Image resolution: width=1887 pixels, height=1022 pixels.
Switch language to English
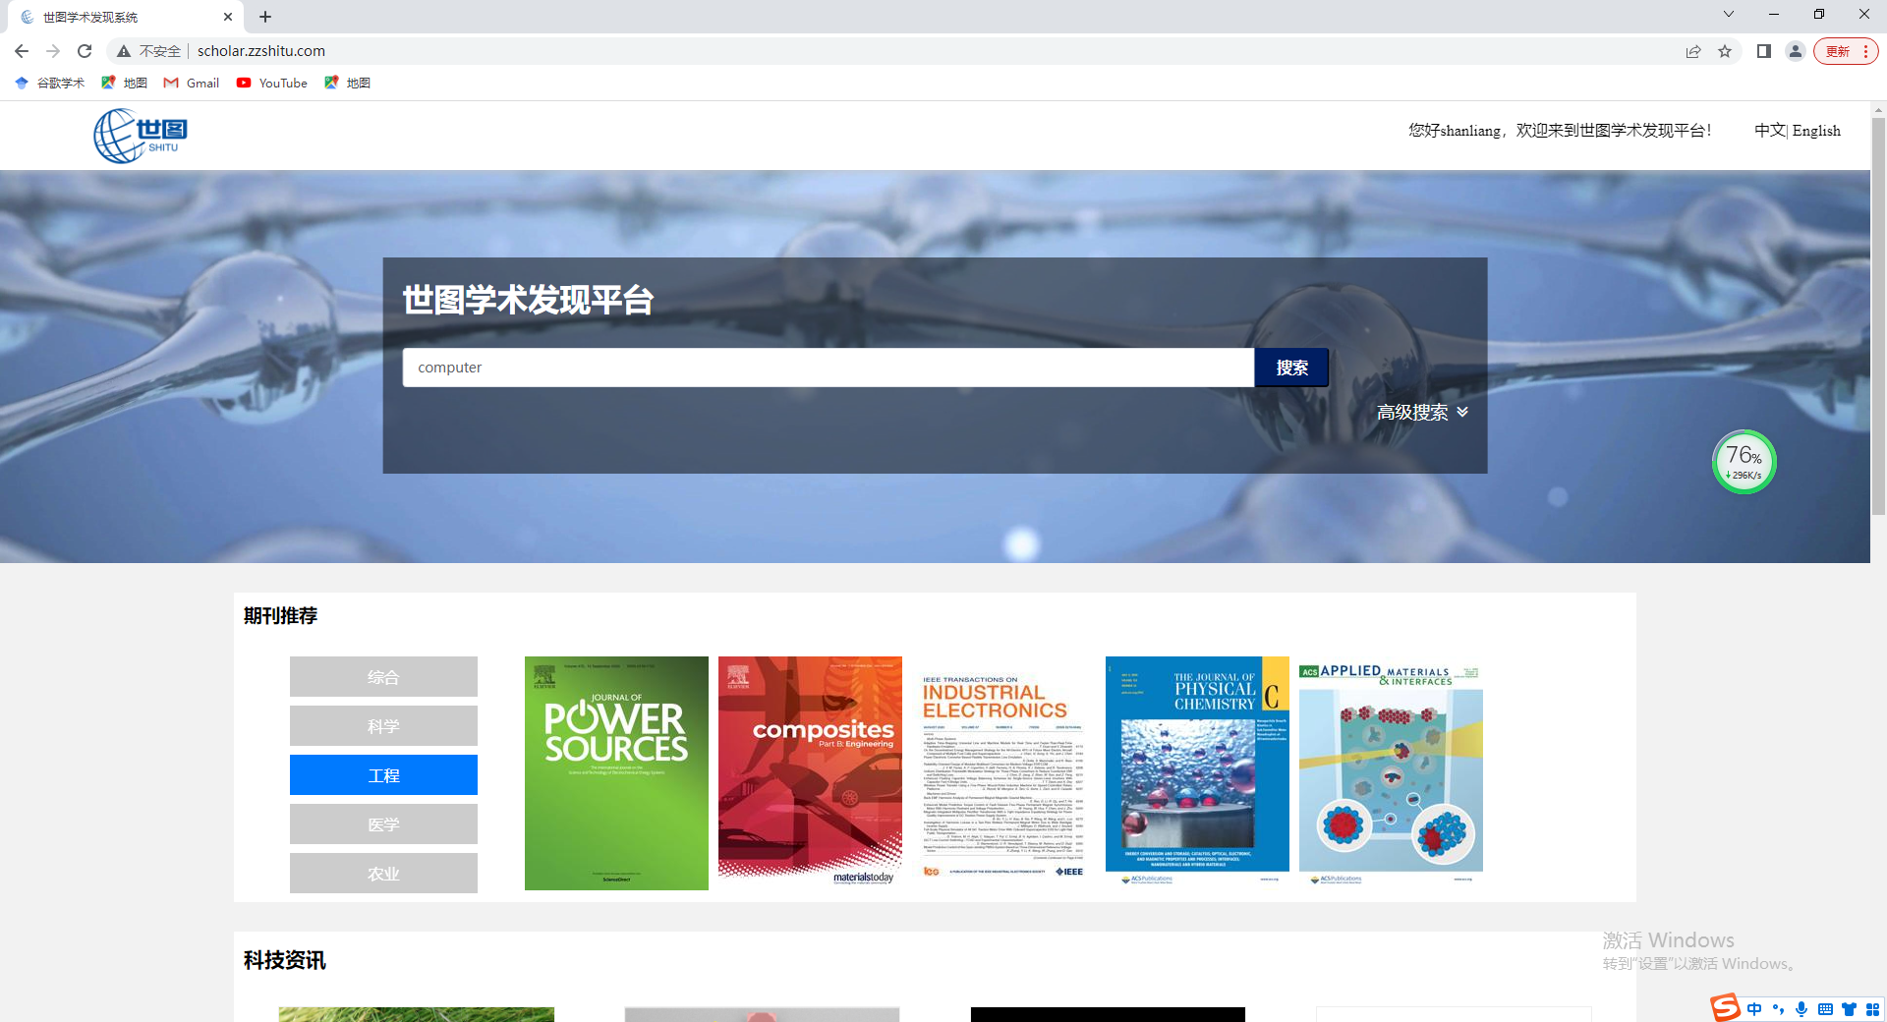click(1816, 131)
